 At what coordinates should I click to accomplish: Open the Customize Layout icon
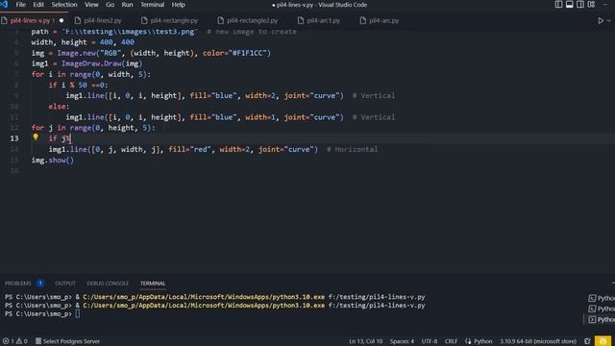point(592,4)
